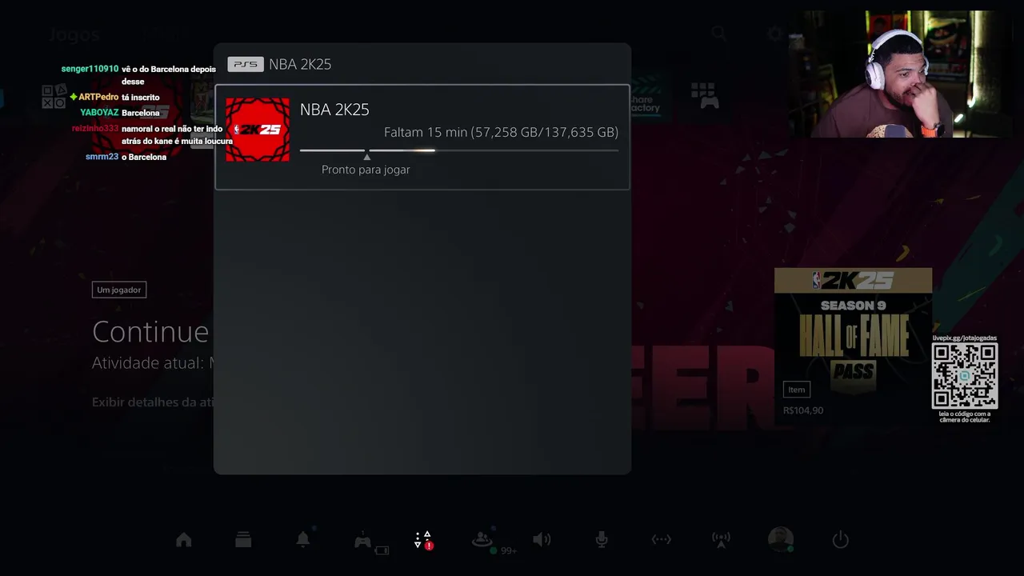Click the R$104,90 price text
1024x576 pixels.
tap(803, 410)
